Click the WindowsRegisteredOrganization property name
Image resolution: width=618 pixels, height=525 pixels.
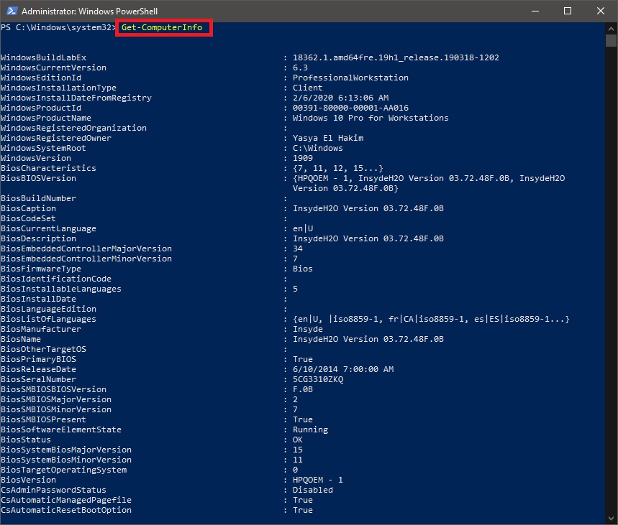pos(73,129)
